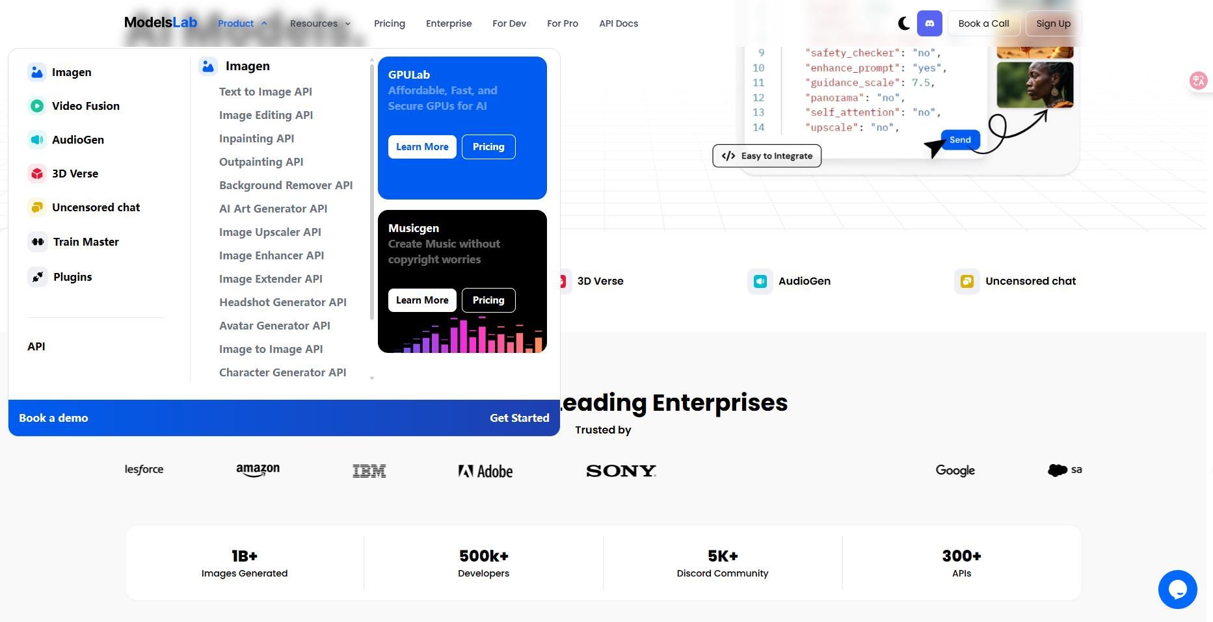This screenshot has height=622, width=1213.
Task: Click the Uncensored chat icon in the page row
Action: 966,281
